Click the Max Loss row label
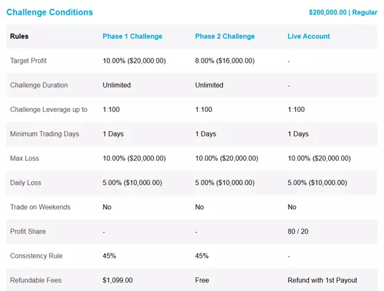 pos(24,159)
